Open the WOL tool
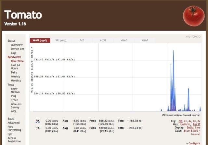 (14, 111)
